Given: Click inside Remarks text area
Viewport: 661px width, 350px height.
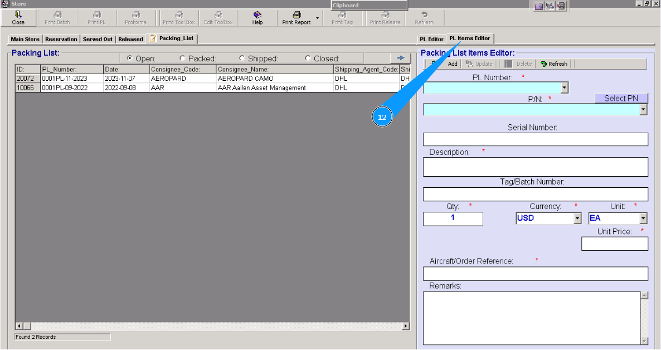Looking at the screenshot, I should (x=532, y=318).
